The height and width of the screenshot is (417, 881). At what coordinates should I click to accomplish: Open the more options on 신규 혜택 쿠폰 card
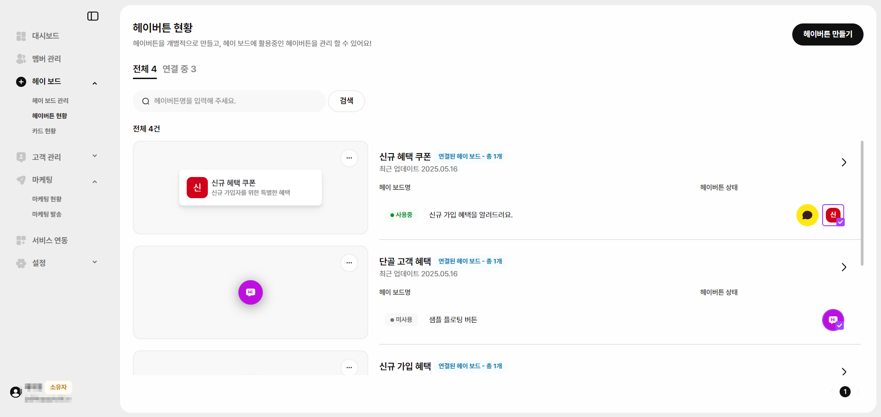[349, 158]
